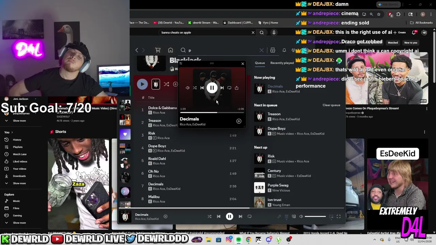Previous track button in bottom playback bar
Screen dimensions: 436x245
(x=219, y=216)
